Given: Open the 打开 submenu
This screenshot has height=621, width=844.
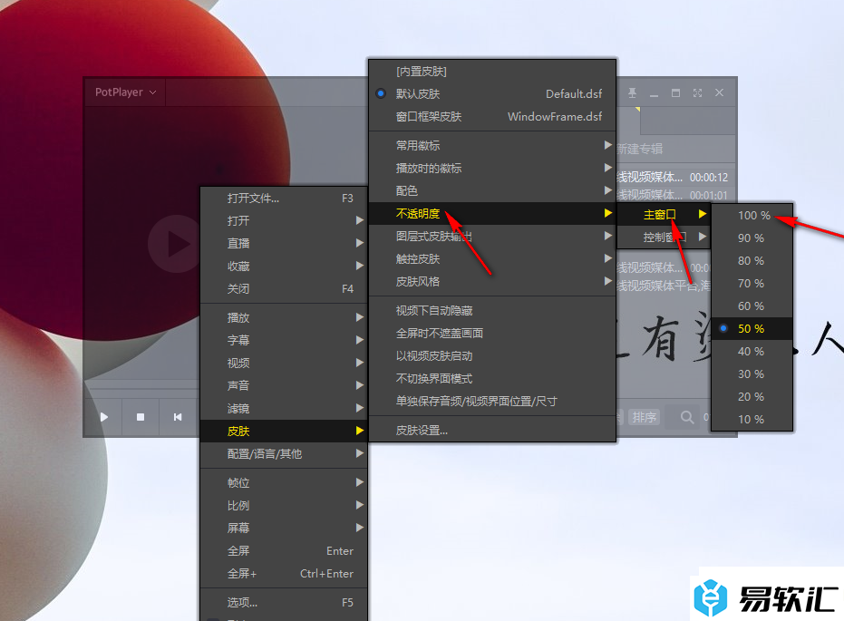Looking at the screenshot, I should (284, 220).
